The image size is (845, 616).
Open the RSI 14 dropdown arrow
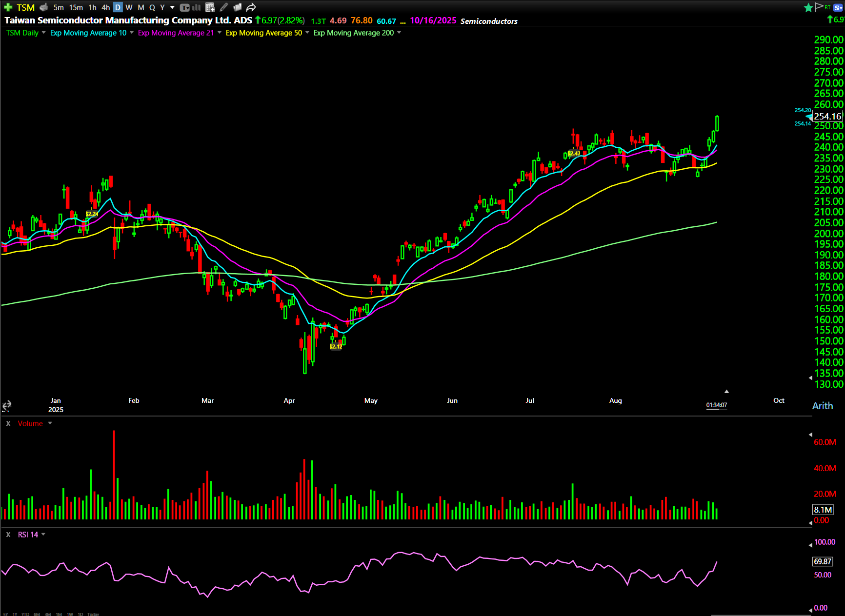coord(43,535)
